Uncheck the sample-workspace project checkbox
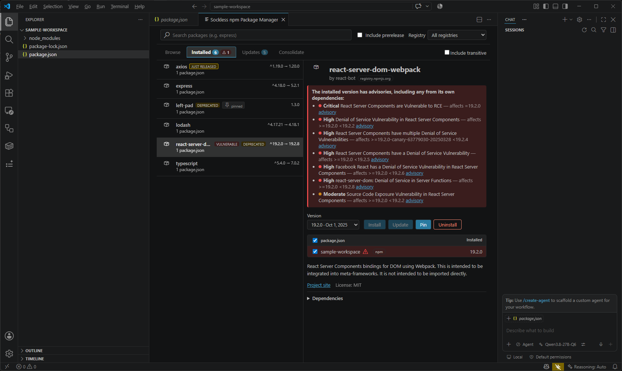The image size is (622, 371). click(315, 252)
